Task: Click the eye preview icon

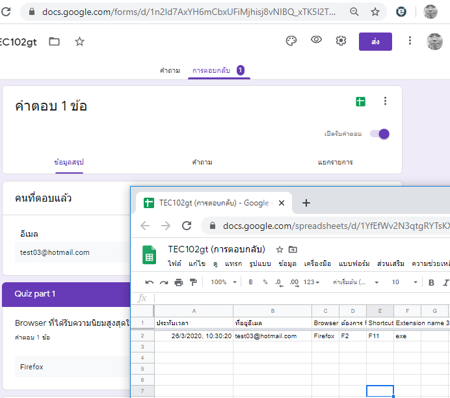Action: point(316,41)
